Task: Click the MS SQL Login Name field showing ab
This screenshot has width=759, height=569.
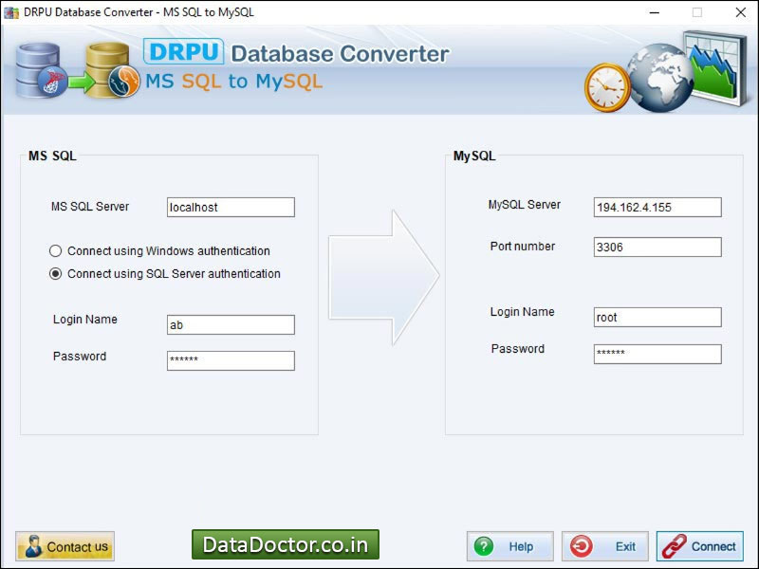Action: pyautogui.click(x=231, y=324)
